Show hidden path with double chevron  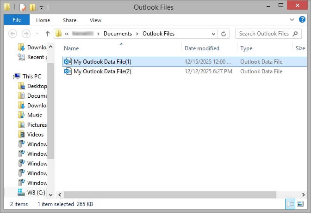point(67,34)
